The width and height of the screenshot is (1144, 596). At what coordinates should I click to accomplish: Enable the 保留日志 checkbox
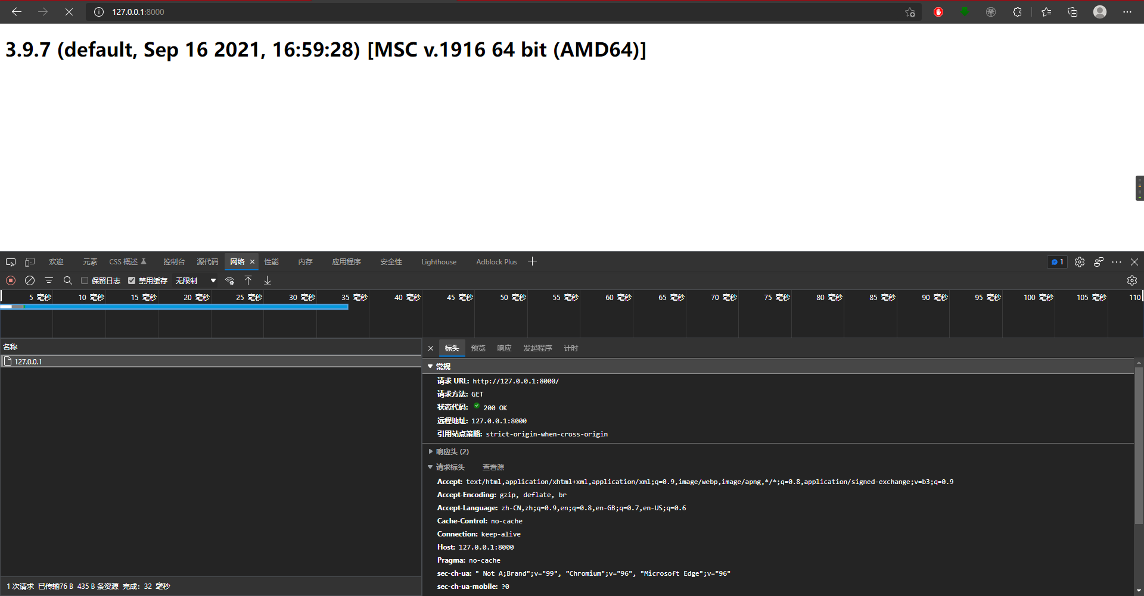pos(85,280)
